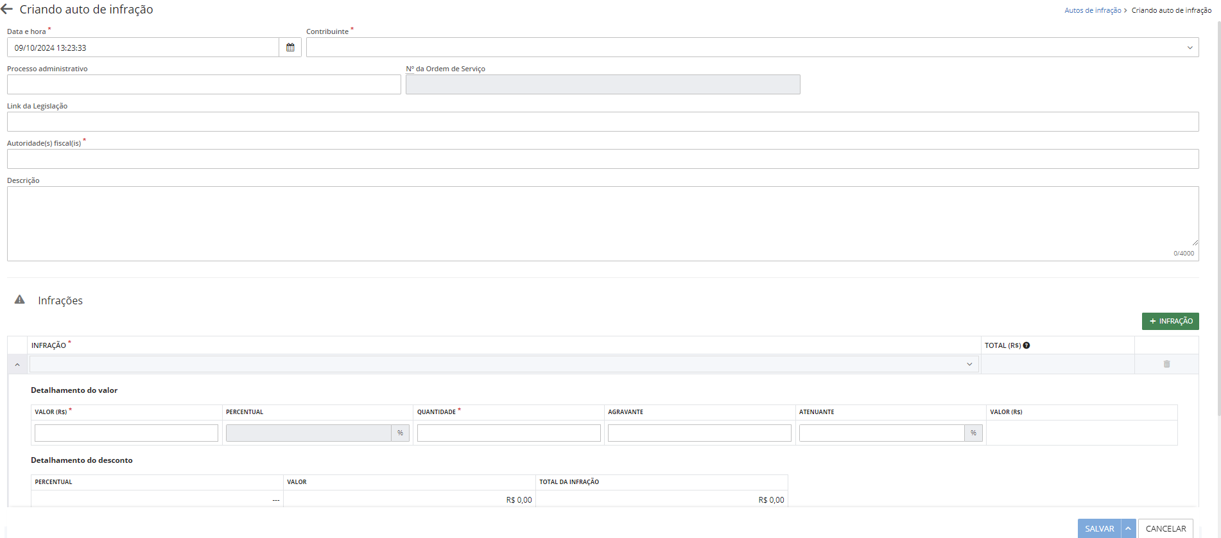Screen dimensions: 1221x538
Task: Collapse the infraction row details
Action: pos(17,365)
